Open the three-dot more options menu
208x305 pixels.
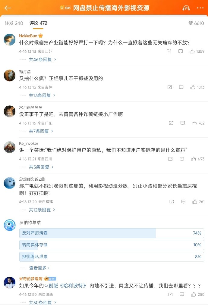click(x=200, y=8)
